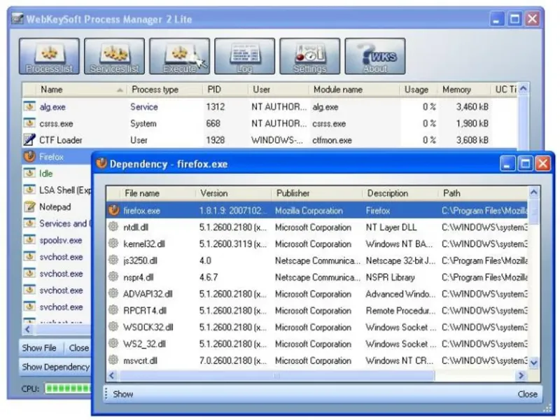
Task: Select the 1,980 kB memory value
Action: tap(472, 124)
